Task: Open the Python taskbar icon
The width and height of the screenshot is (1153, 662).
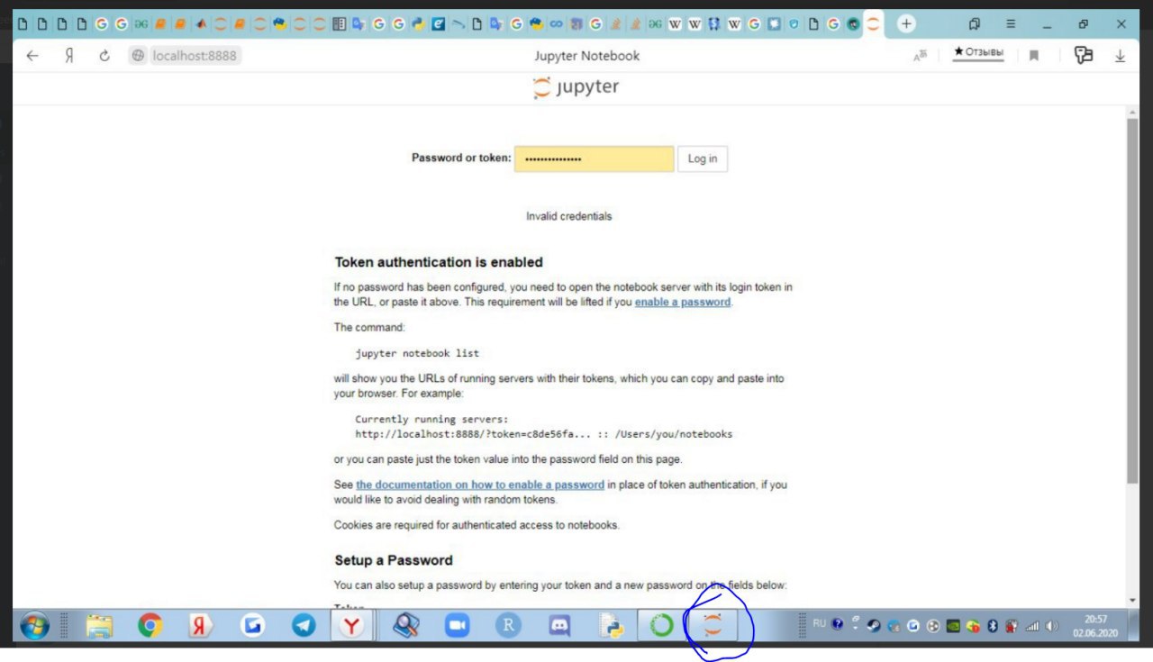Action: pos(611,626)
